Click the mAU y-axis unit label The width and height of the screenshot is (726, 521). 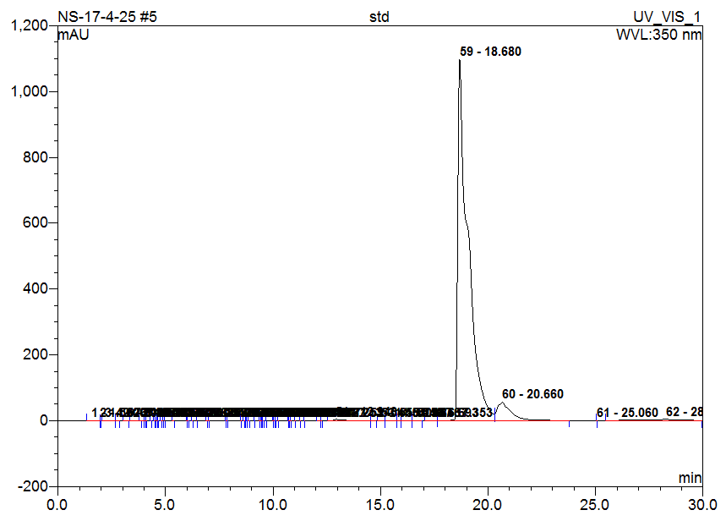(x=74, y=36)
